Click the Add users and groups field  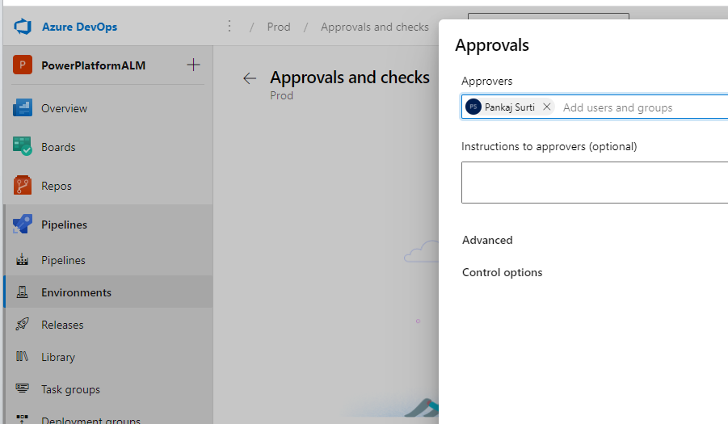(x=638, y=107)
